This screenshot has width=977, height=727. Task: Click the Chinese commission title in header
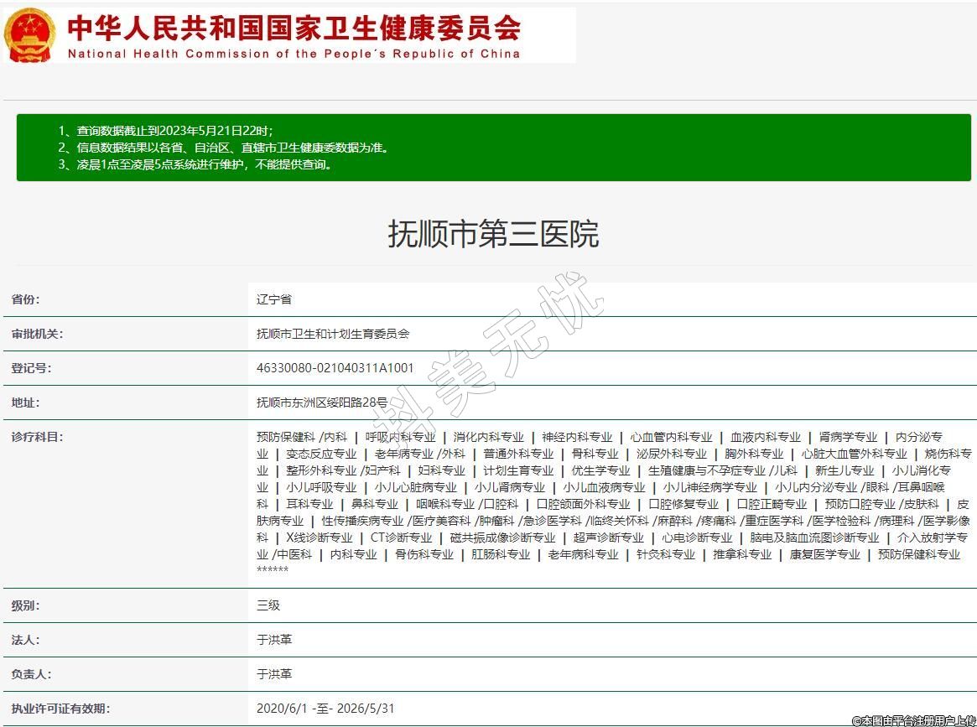(x=294, y=28)
